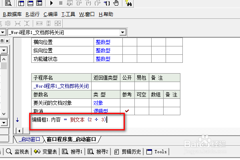Click the step-into braces debug icon
240x160 pixels.
[x=88, y=3]
